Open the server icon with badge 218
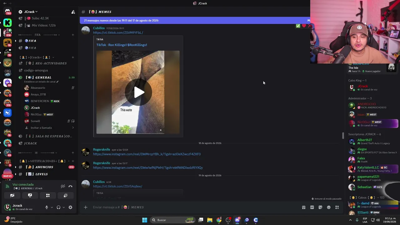 click(x=7, y=32)
